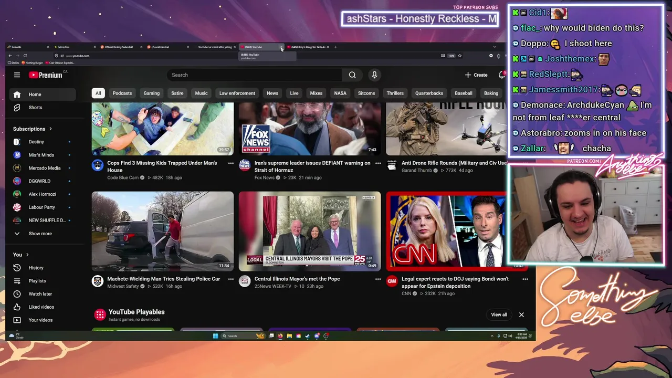Open options for Iran's supreme leader video
Image resolution: width=672 pixels, height=378 pixels.
[377, 163]
